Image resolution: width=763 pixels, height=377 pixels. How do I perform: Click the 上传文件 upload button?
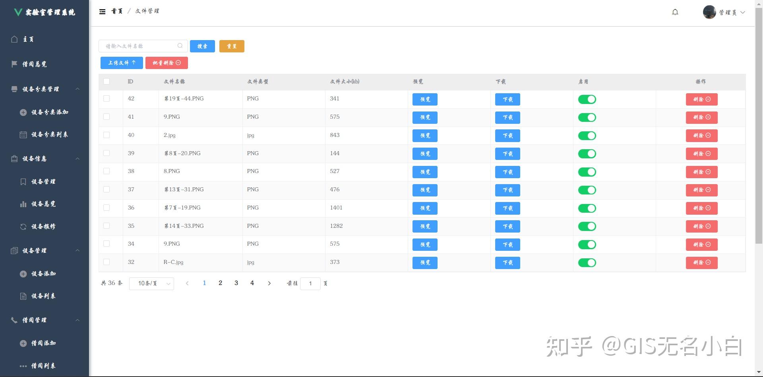pyautogui.click(x=122, y=63)
